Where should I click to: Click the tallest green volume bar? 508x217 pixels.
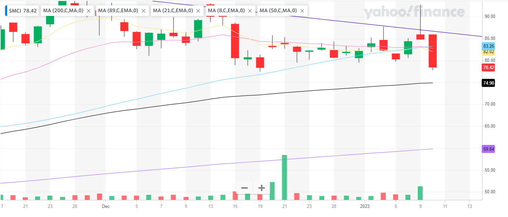click(x=285, y=177)
